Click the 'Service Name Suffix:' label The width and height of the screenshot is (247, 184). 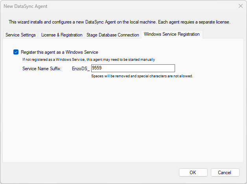point(42,69)
